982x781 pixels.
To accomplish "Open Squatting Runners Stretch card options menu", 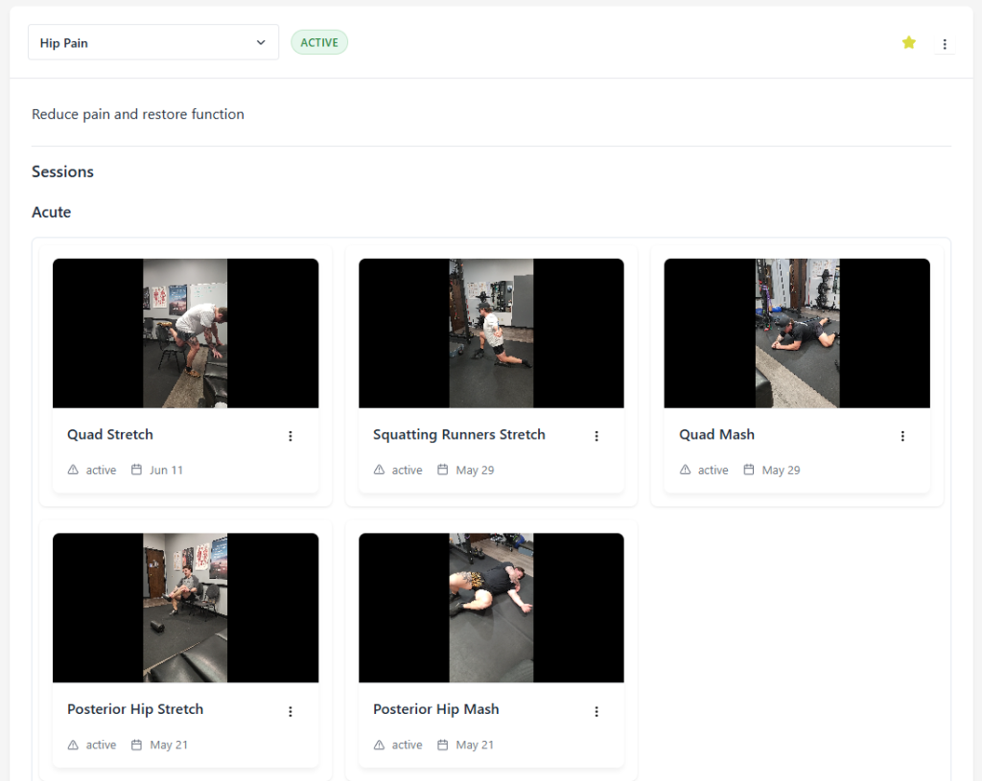I will click(x=596, y=436).
